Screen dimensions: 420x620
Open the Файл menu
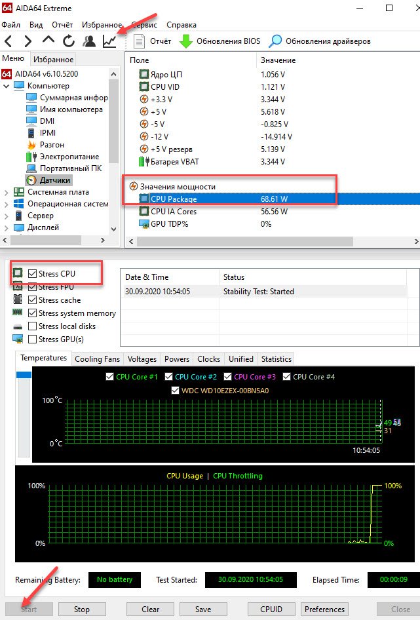click(10, 24)
